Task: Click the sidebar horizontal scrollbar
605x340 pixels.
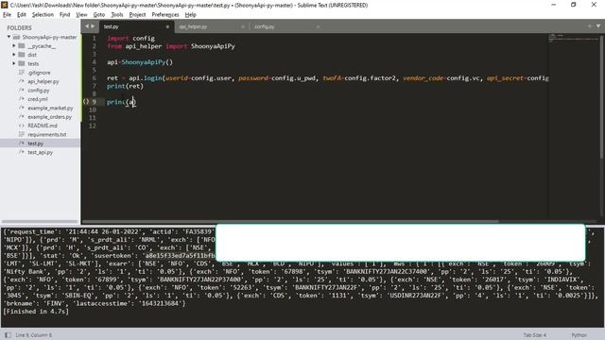Action: [x=40, y=222]
